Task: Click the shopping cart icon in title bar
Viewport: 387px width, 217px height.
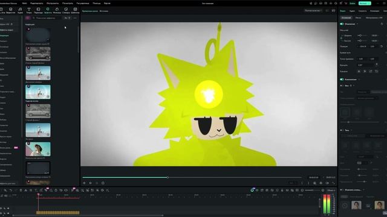Action: click(345, 4)
